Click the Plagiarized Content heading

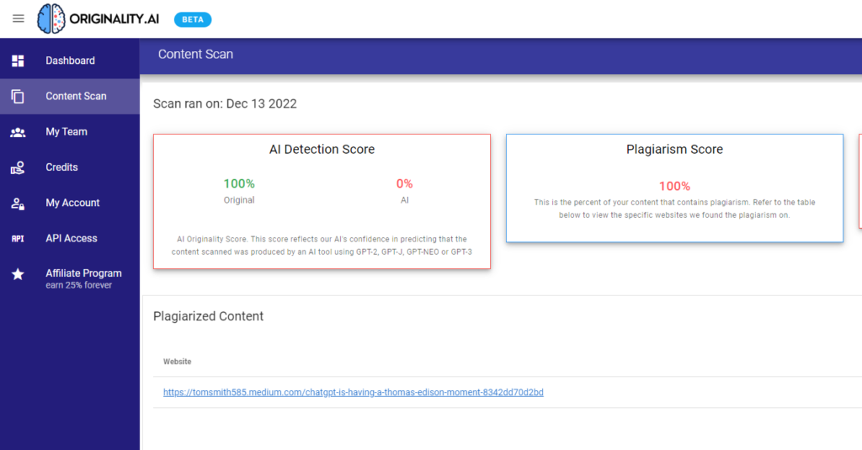click(x=209, y=316)
